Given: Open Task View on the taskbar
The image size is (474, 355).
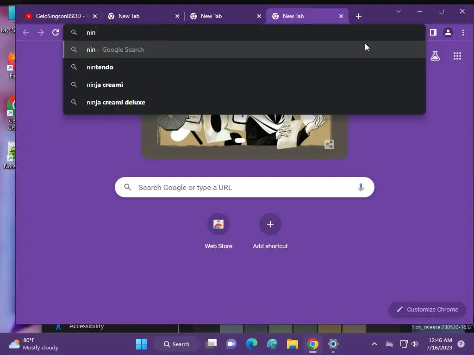Looking at the screenshot, I should (x=211, y=344).
